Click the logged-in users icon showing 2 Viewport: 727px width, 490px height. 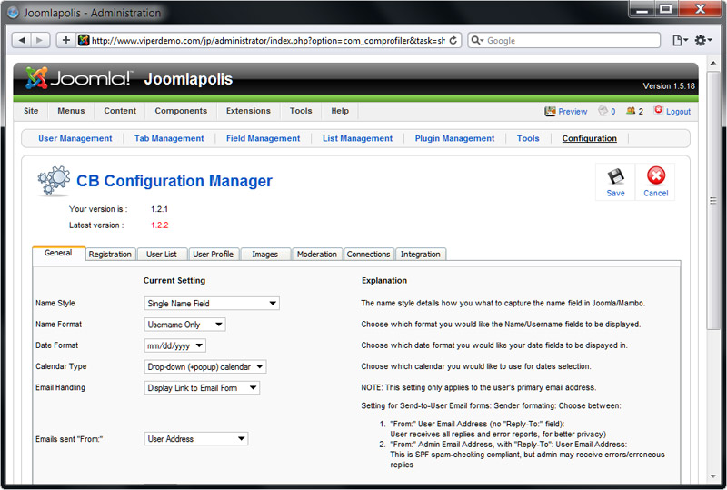click(x=631, y=111)
